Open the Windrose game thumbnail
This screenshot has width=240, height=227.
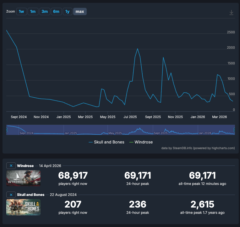click(x=23, y=178)
